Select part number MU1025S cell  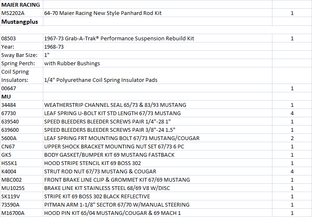pos(22,188)
